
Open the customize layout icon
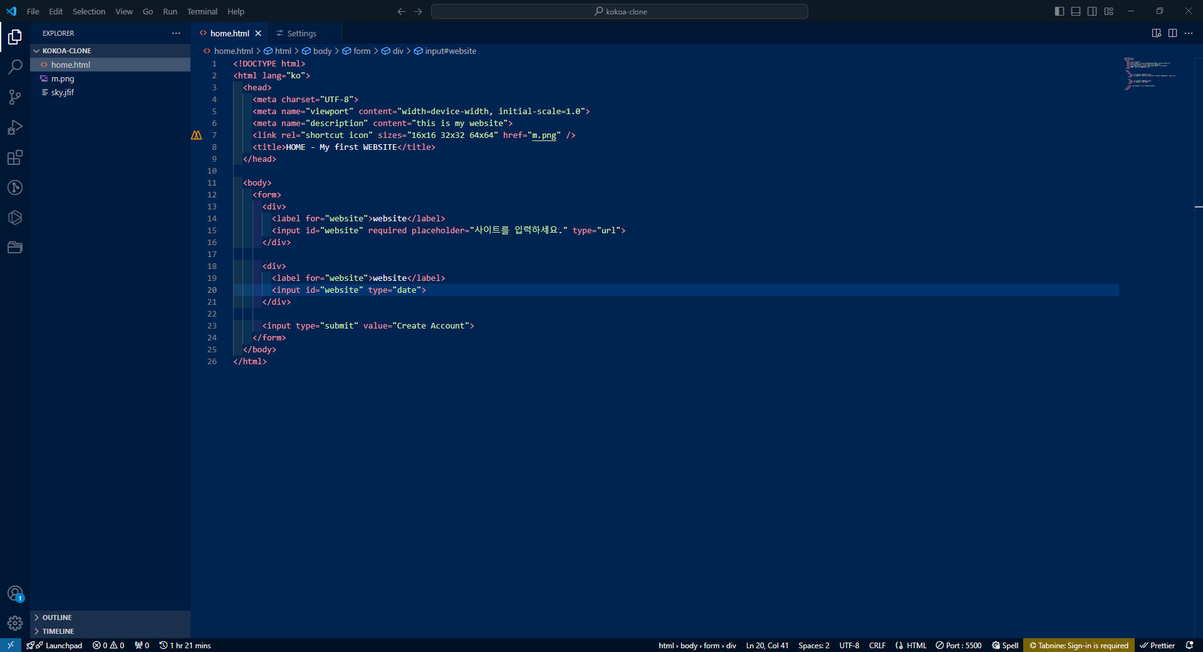click(1108, 11)
